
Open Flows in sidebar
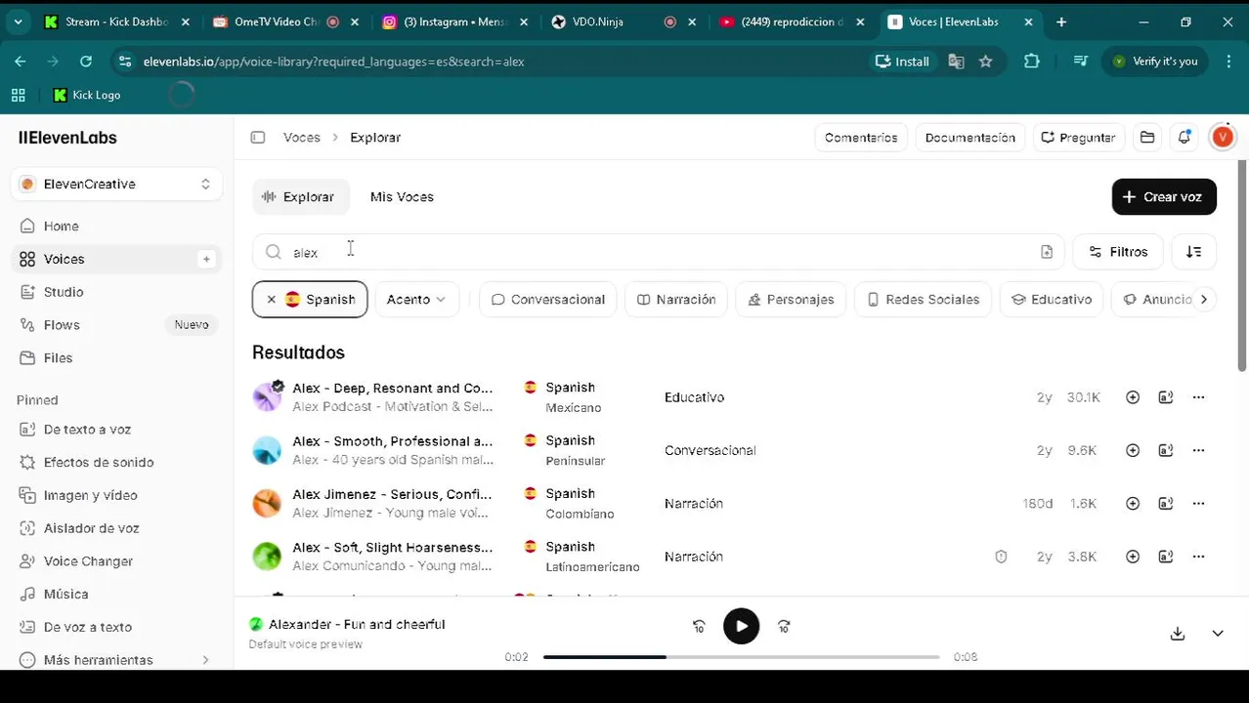116,325
